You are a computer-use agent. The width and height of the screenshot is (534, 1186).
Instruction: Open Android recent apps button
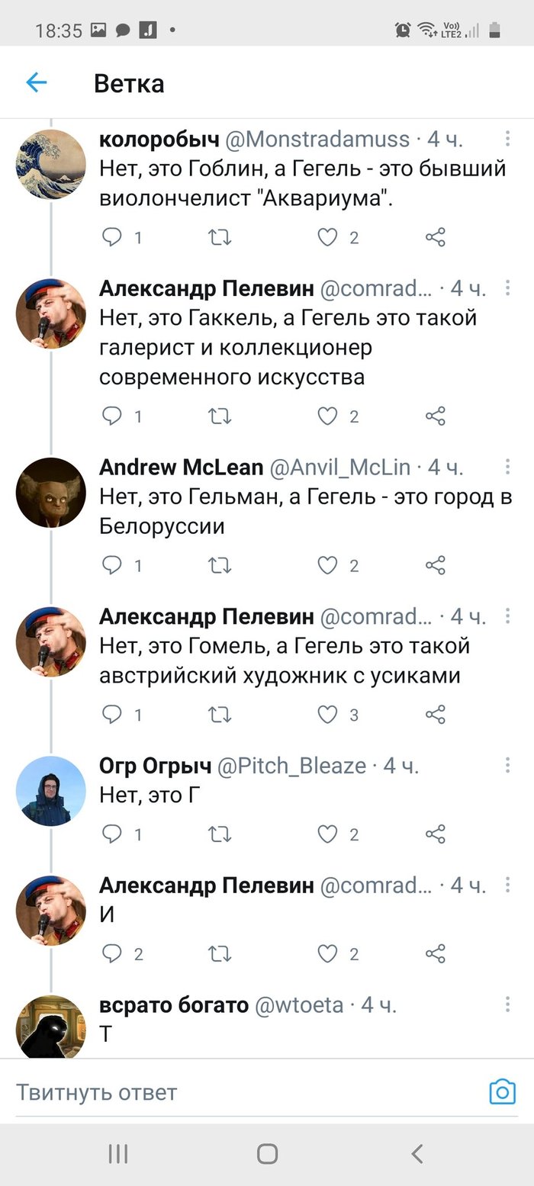point(118,1153)
